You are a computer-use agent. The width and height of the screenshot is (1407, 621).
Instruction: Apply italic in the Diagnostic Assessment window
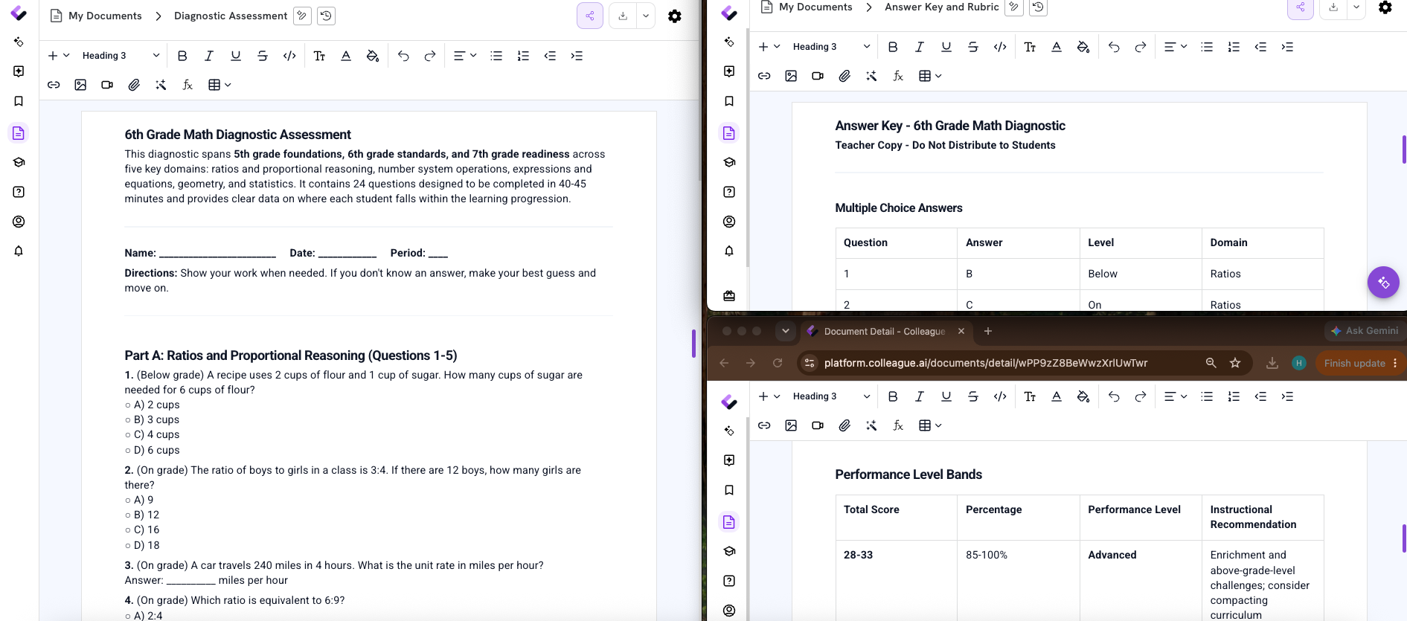coord(209,56)
